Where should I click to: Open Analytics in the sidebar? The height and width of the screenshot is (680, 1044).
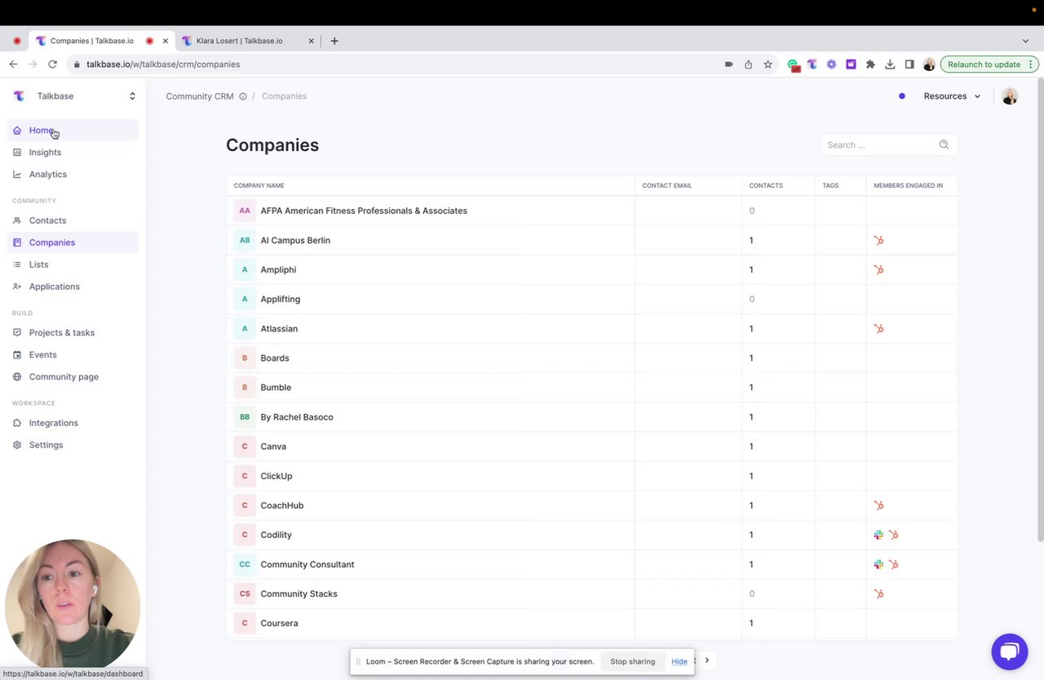(x=73, y=175)
